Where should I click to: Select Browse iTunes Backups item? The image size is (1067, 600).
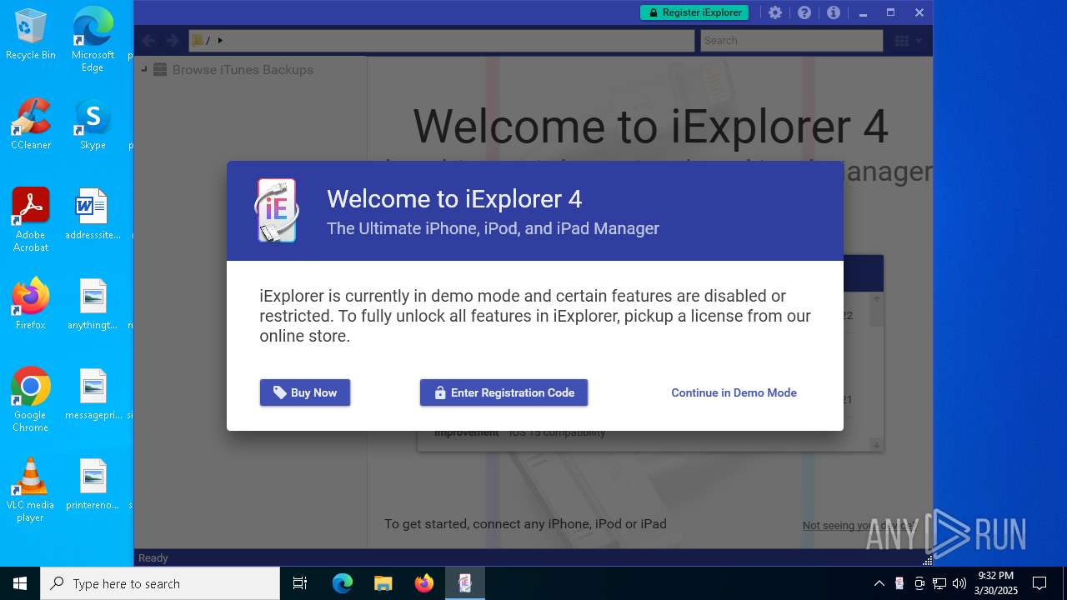(x=243, y=70)
